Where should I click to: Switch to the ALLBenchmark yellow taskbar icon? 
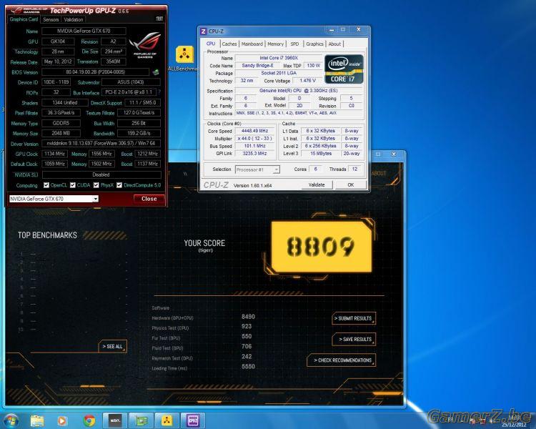[167, 420]
